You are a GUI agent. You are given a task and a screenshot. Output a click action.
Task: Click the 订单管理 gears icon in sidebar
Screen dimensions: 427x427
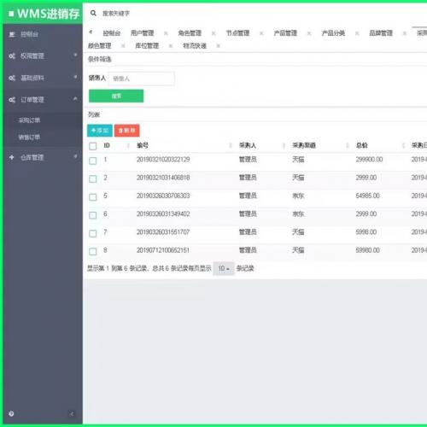(12, 100)
